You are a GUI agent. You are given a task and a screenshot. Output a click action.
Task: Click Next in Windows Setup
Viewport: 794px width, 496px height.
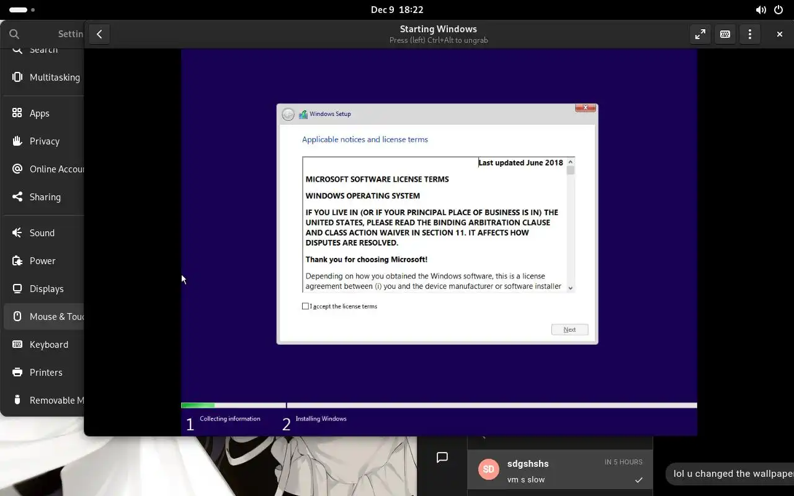pos(569,330)
